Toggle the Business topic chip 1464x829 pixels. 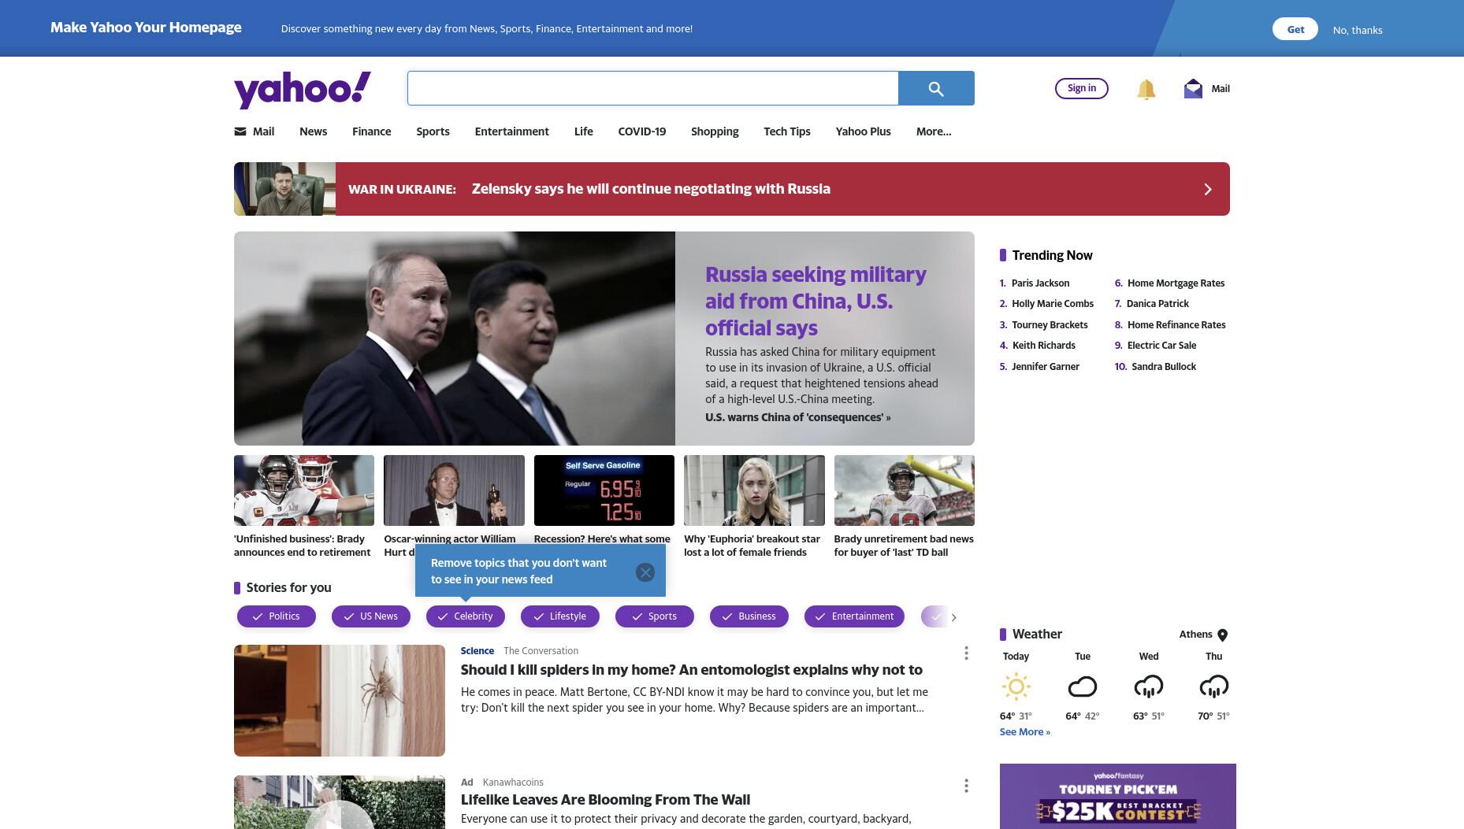(x=749, y=616)
